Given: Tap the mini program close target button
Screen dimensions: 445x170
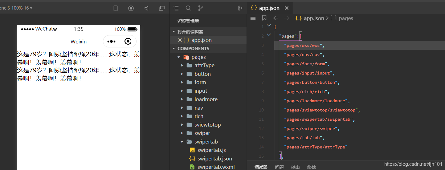Looking at the screenshot, I should click(x=128, y=42).
